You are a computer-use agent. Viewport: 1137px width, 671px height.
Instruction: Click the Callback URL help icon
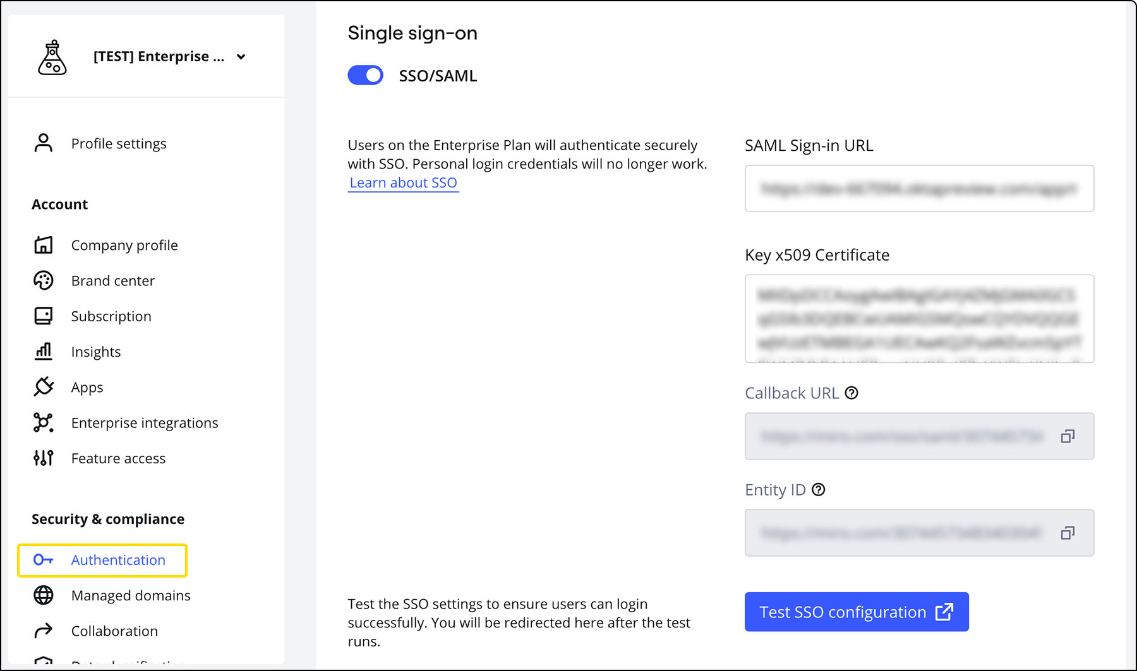[x=851, y=393]
